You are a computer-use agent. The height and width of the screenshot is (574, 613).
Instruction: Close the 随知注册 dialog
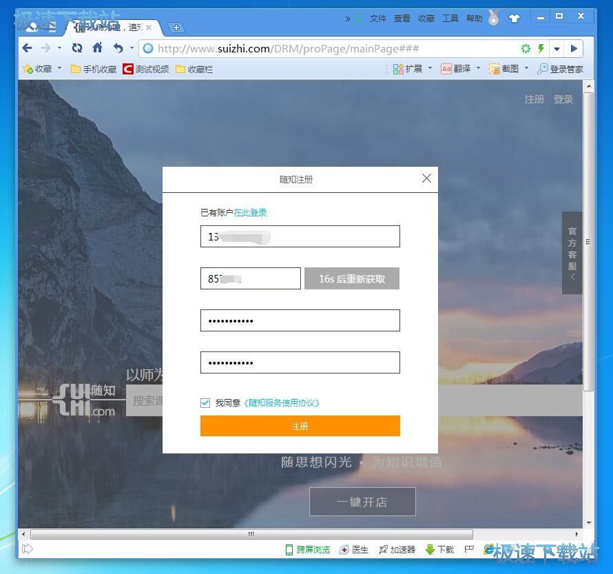click(426, 178)
